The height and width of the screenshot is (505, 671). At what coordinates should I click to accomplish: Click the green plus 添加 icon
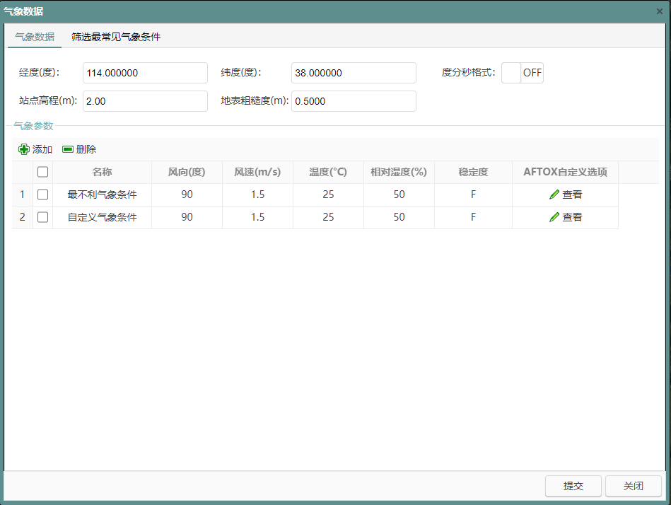(x=24, y=149)
